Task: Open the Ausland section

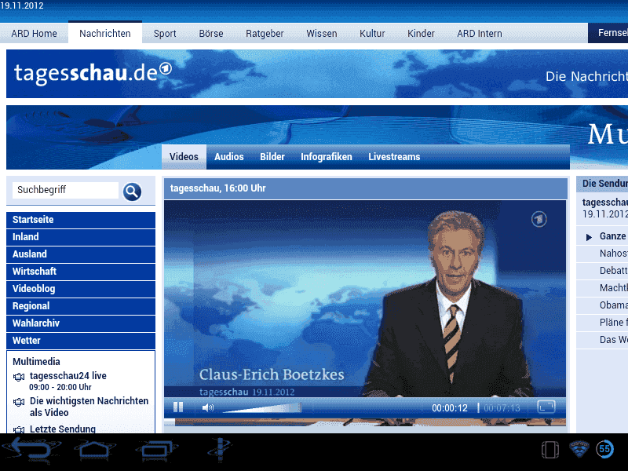Action: (81, 254)
